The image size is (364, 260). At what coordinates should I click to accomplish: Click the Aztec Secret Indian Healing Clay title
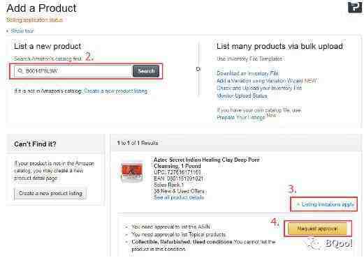coord(206,163)
